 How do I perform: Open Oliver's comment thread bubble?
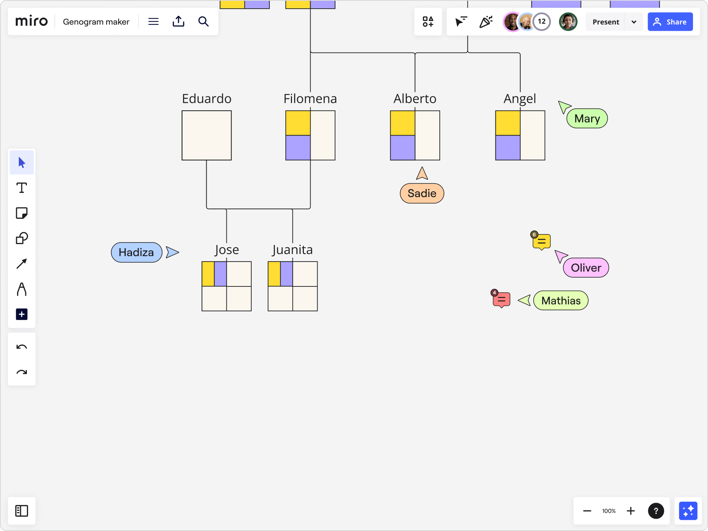tap(541, 242)
